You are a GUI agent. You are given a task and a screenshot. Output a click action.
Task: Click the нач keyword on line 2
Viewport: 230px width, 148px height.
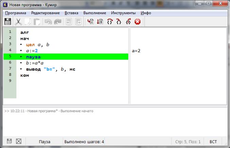point(24,39)
